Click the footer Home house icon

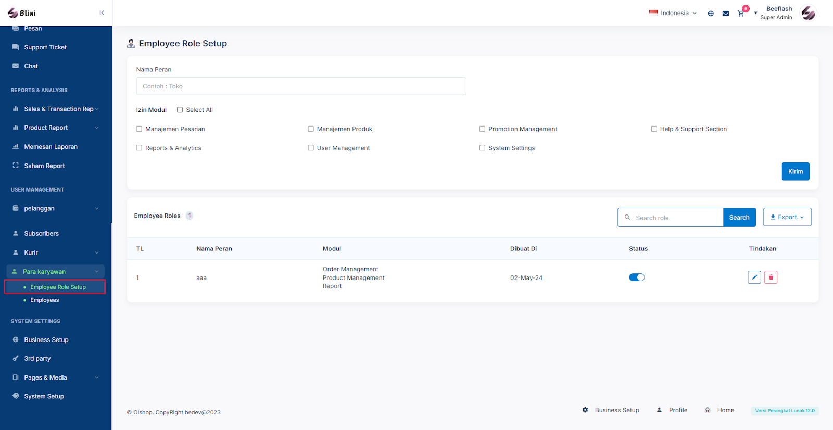coord(708,410)
